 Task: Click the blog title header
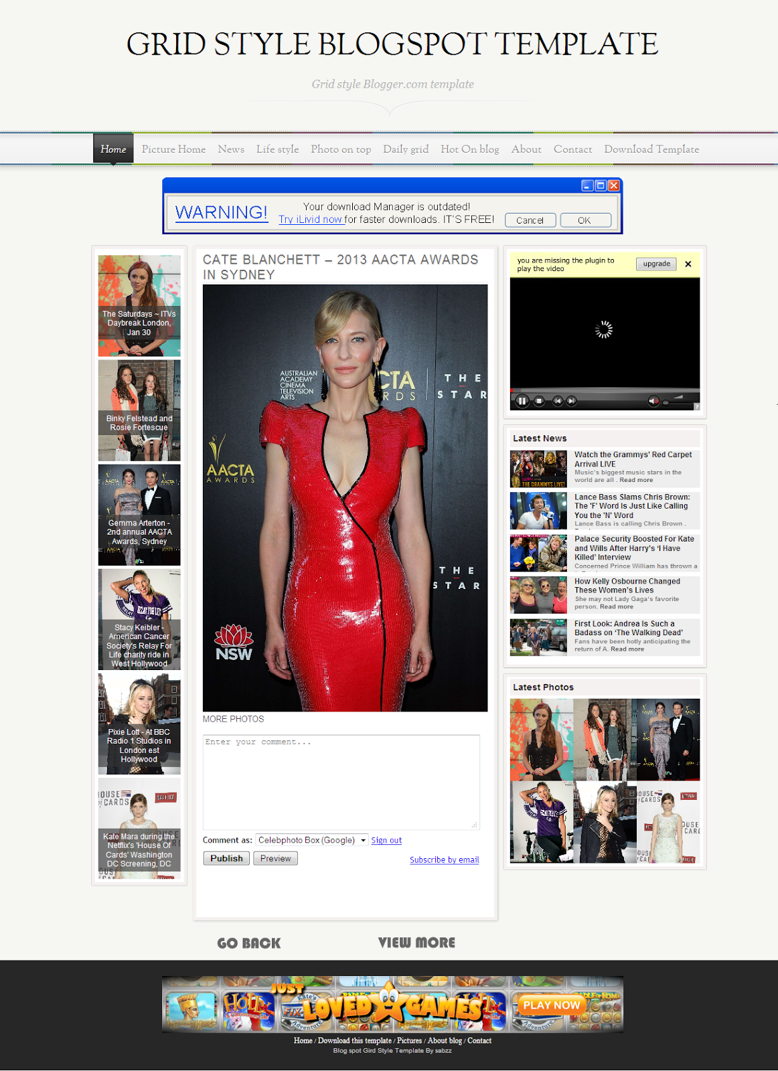click(392, 44)
